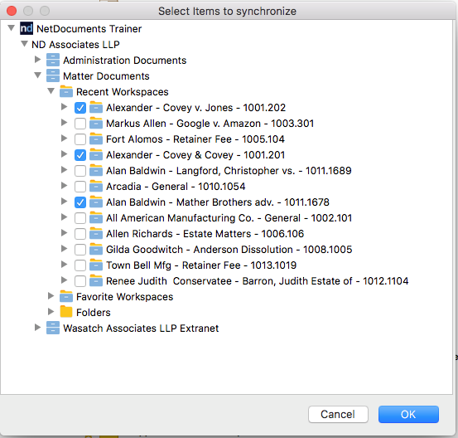458x438 pixels.
Task: Expand Alexander - Covey v. Jones workspace
Action: [64, 107]
